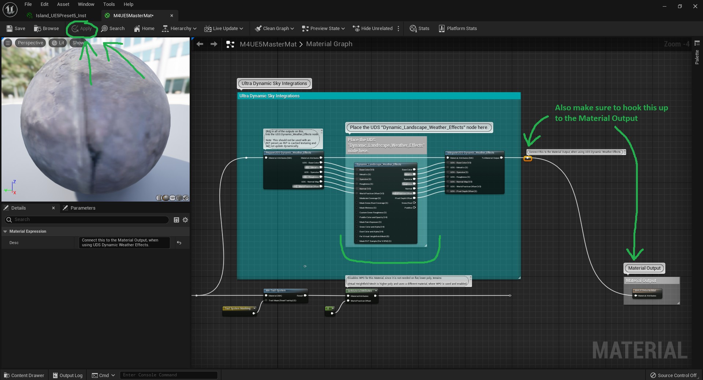The width and height of the screenshot is (703, 380).
Task: Open the Palette side panel
Action: [697, 57]
